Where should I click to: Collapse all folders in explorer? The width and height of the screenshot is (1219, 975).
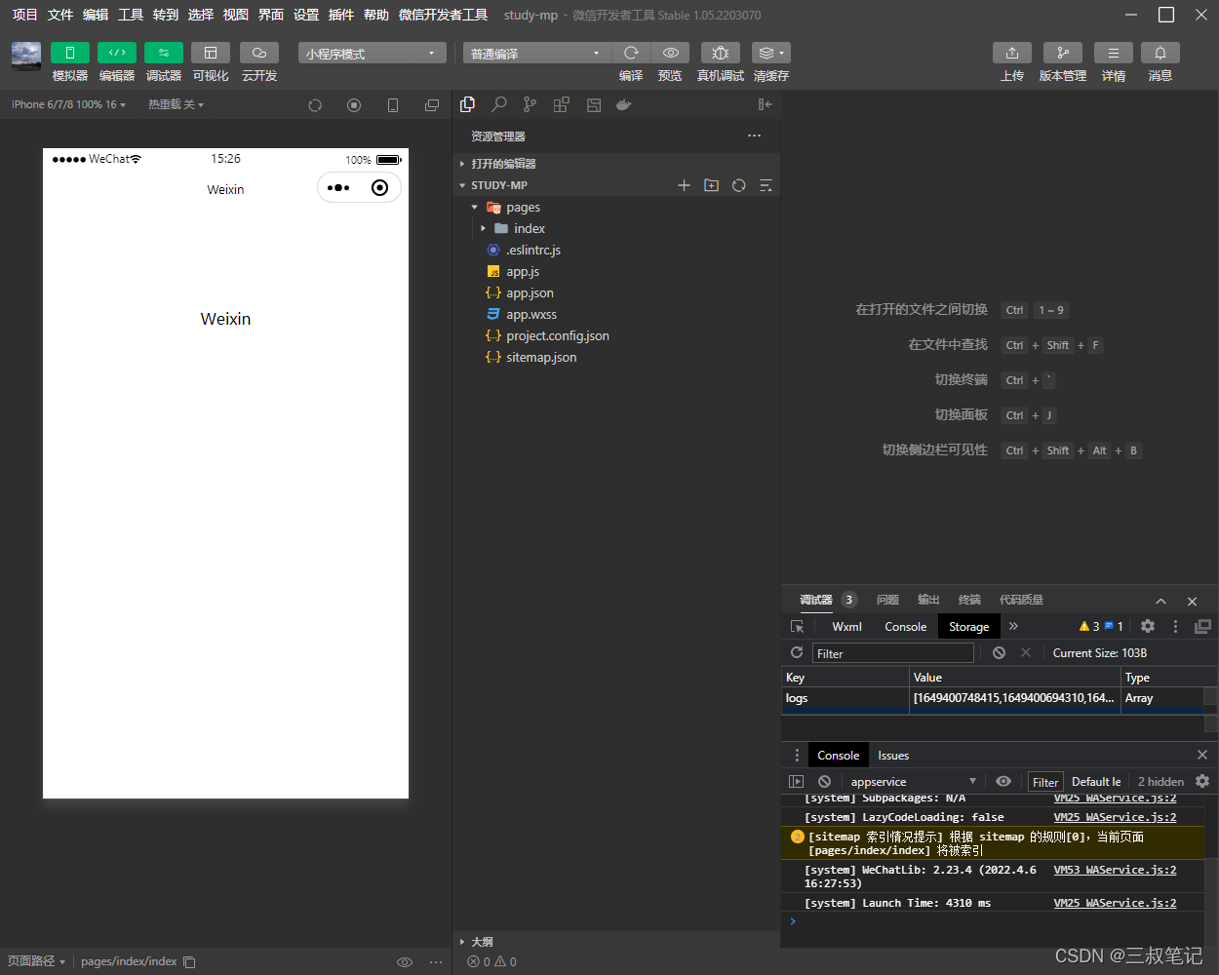[x=767, y=185]
